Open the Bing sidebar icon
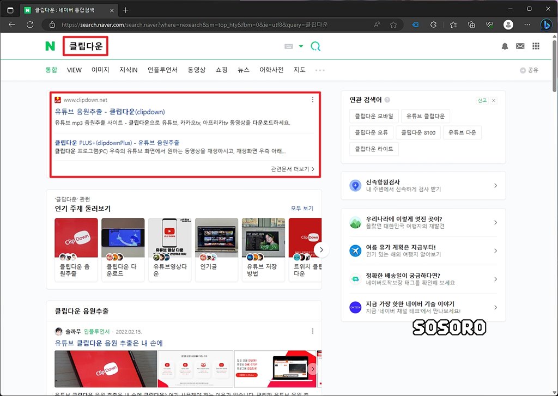This screenshot has width=558, height=396. point(546,25)
